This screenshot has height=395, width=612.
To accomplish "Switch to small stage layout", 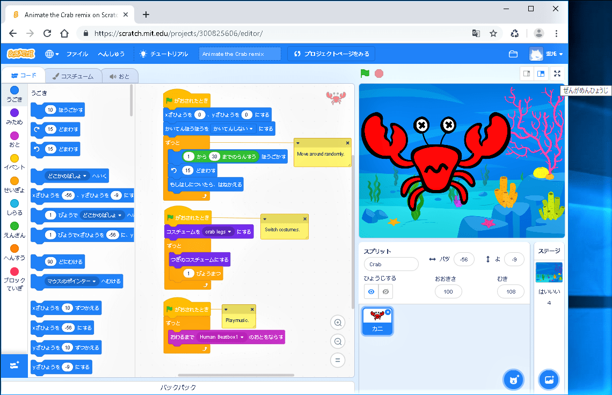I will coord(527,74).
